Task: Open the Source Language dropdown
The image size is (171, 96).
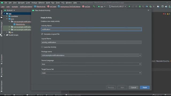Action: [x=91, y=64]
